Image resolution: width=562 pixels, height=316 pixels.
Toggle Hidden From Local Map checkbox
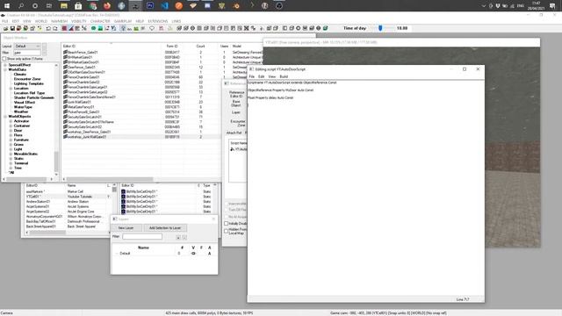227,231
